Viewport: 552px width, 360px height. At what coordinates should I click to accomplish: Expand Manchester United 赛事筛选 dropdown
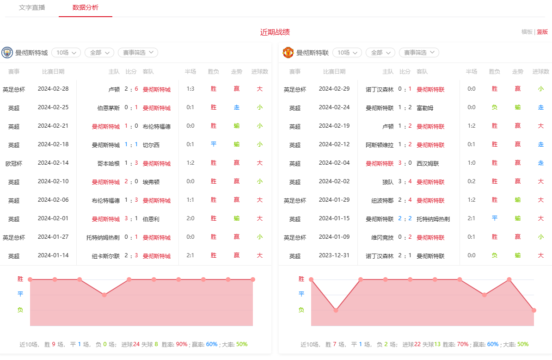419,52
